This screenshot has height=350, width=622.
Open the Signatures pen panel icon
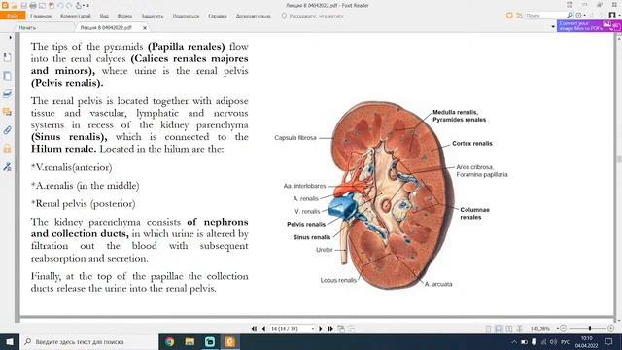click(7, 166)
